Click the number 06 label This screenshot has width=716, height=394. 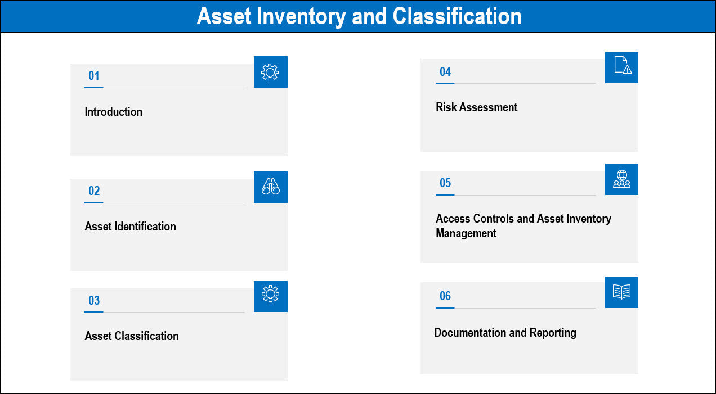[x=445, y=296]
